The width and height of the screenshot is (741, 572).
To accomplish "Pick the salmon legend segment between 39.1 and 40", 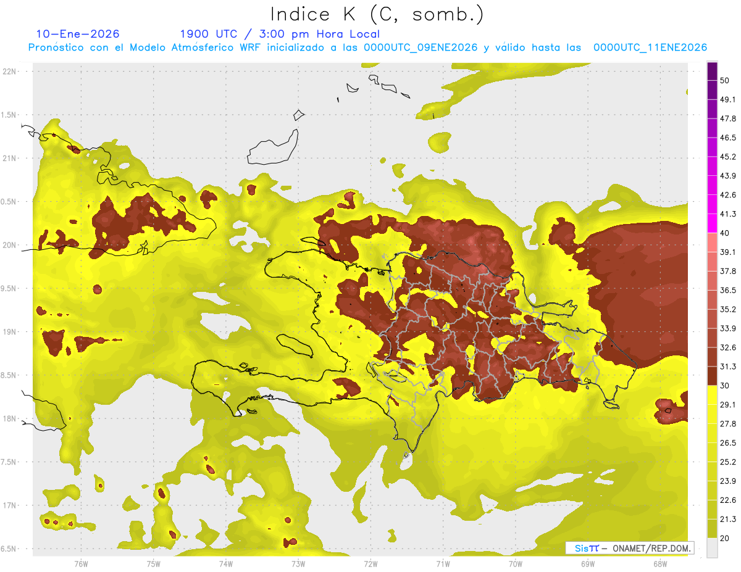I will (712, 242).
